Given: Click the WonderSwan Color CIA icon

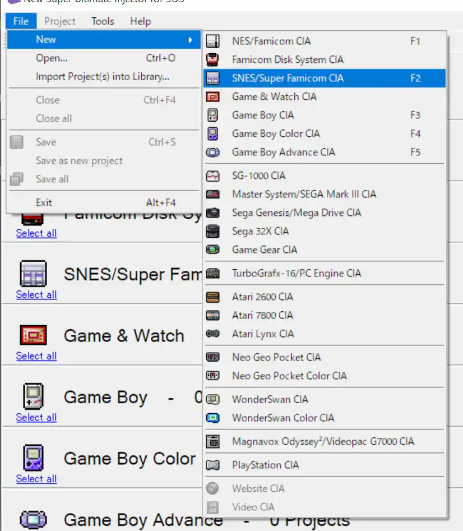Looking at the screenshot, I should [x=212, y=418].
